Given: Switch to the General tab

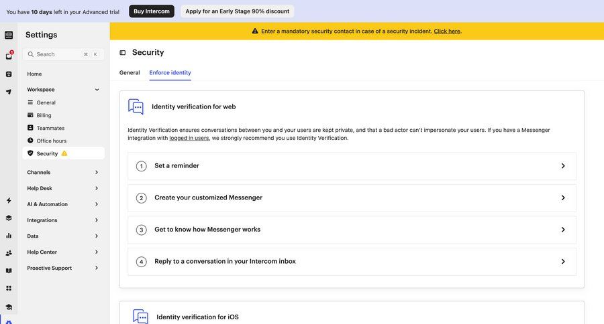Looking at the screenshot, I should (130, 73).
